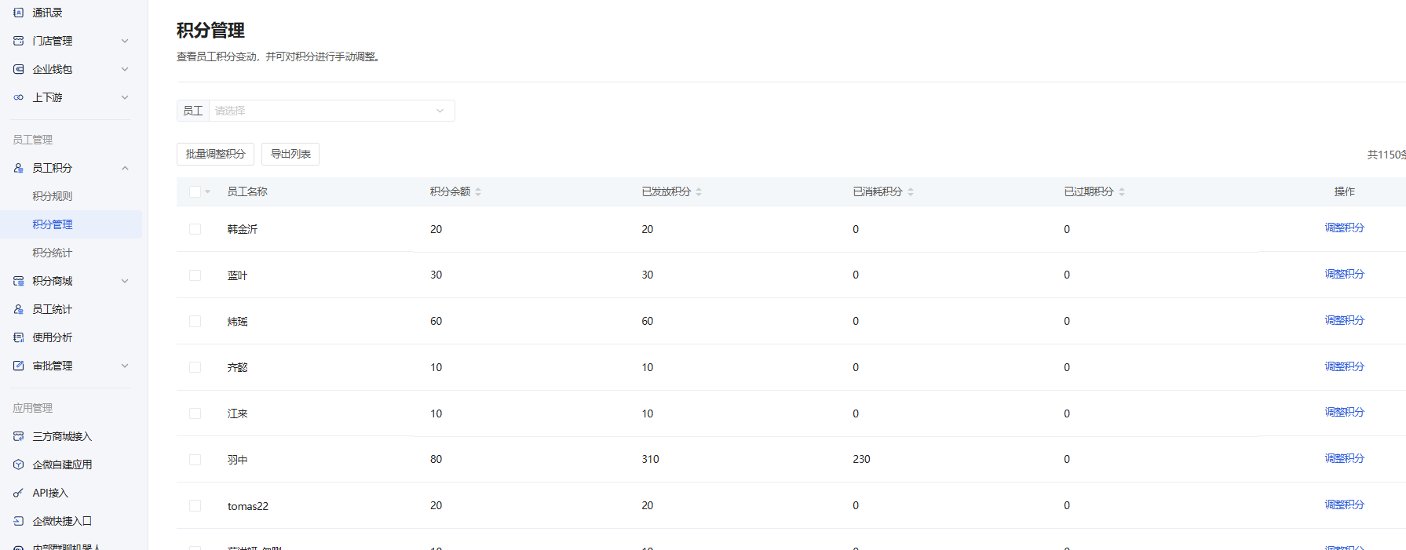Click the 企业钱包 wallet icon
This screenshot has height=550, width=1406.
[x=19, y=69]
